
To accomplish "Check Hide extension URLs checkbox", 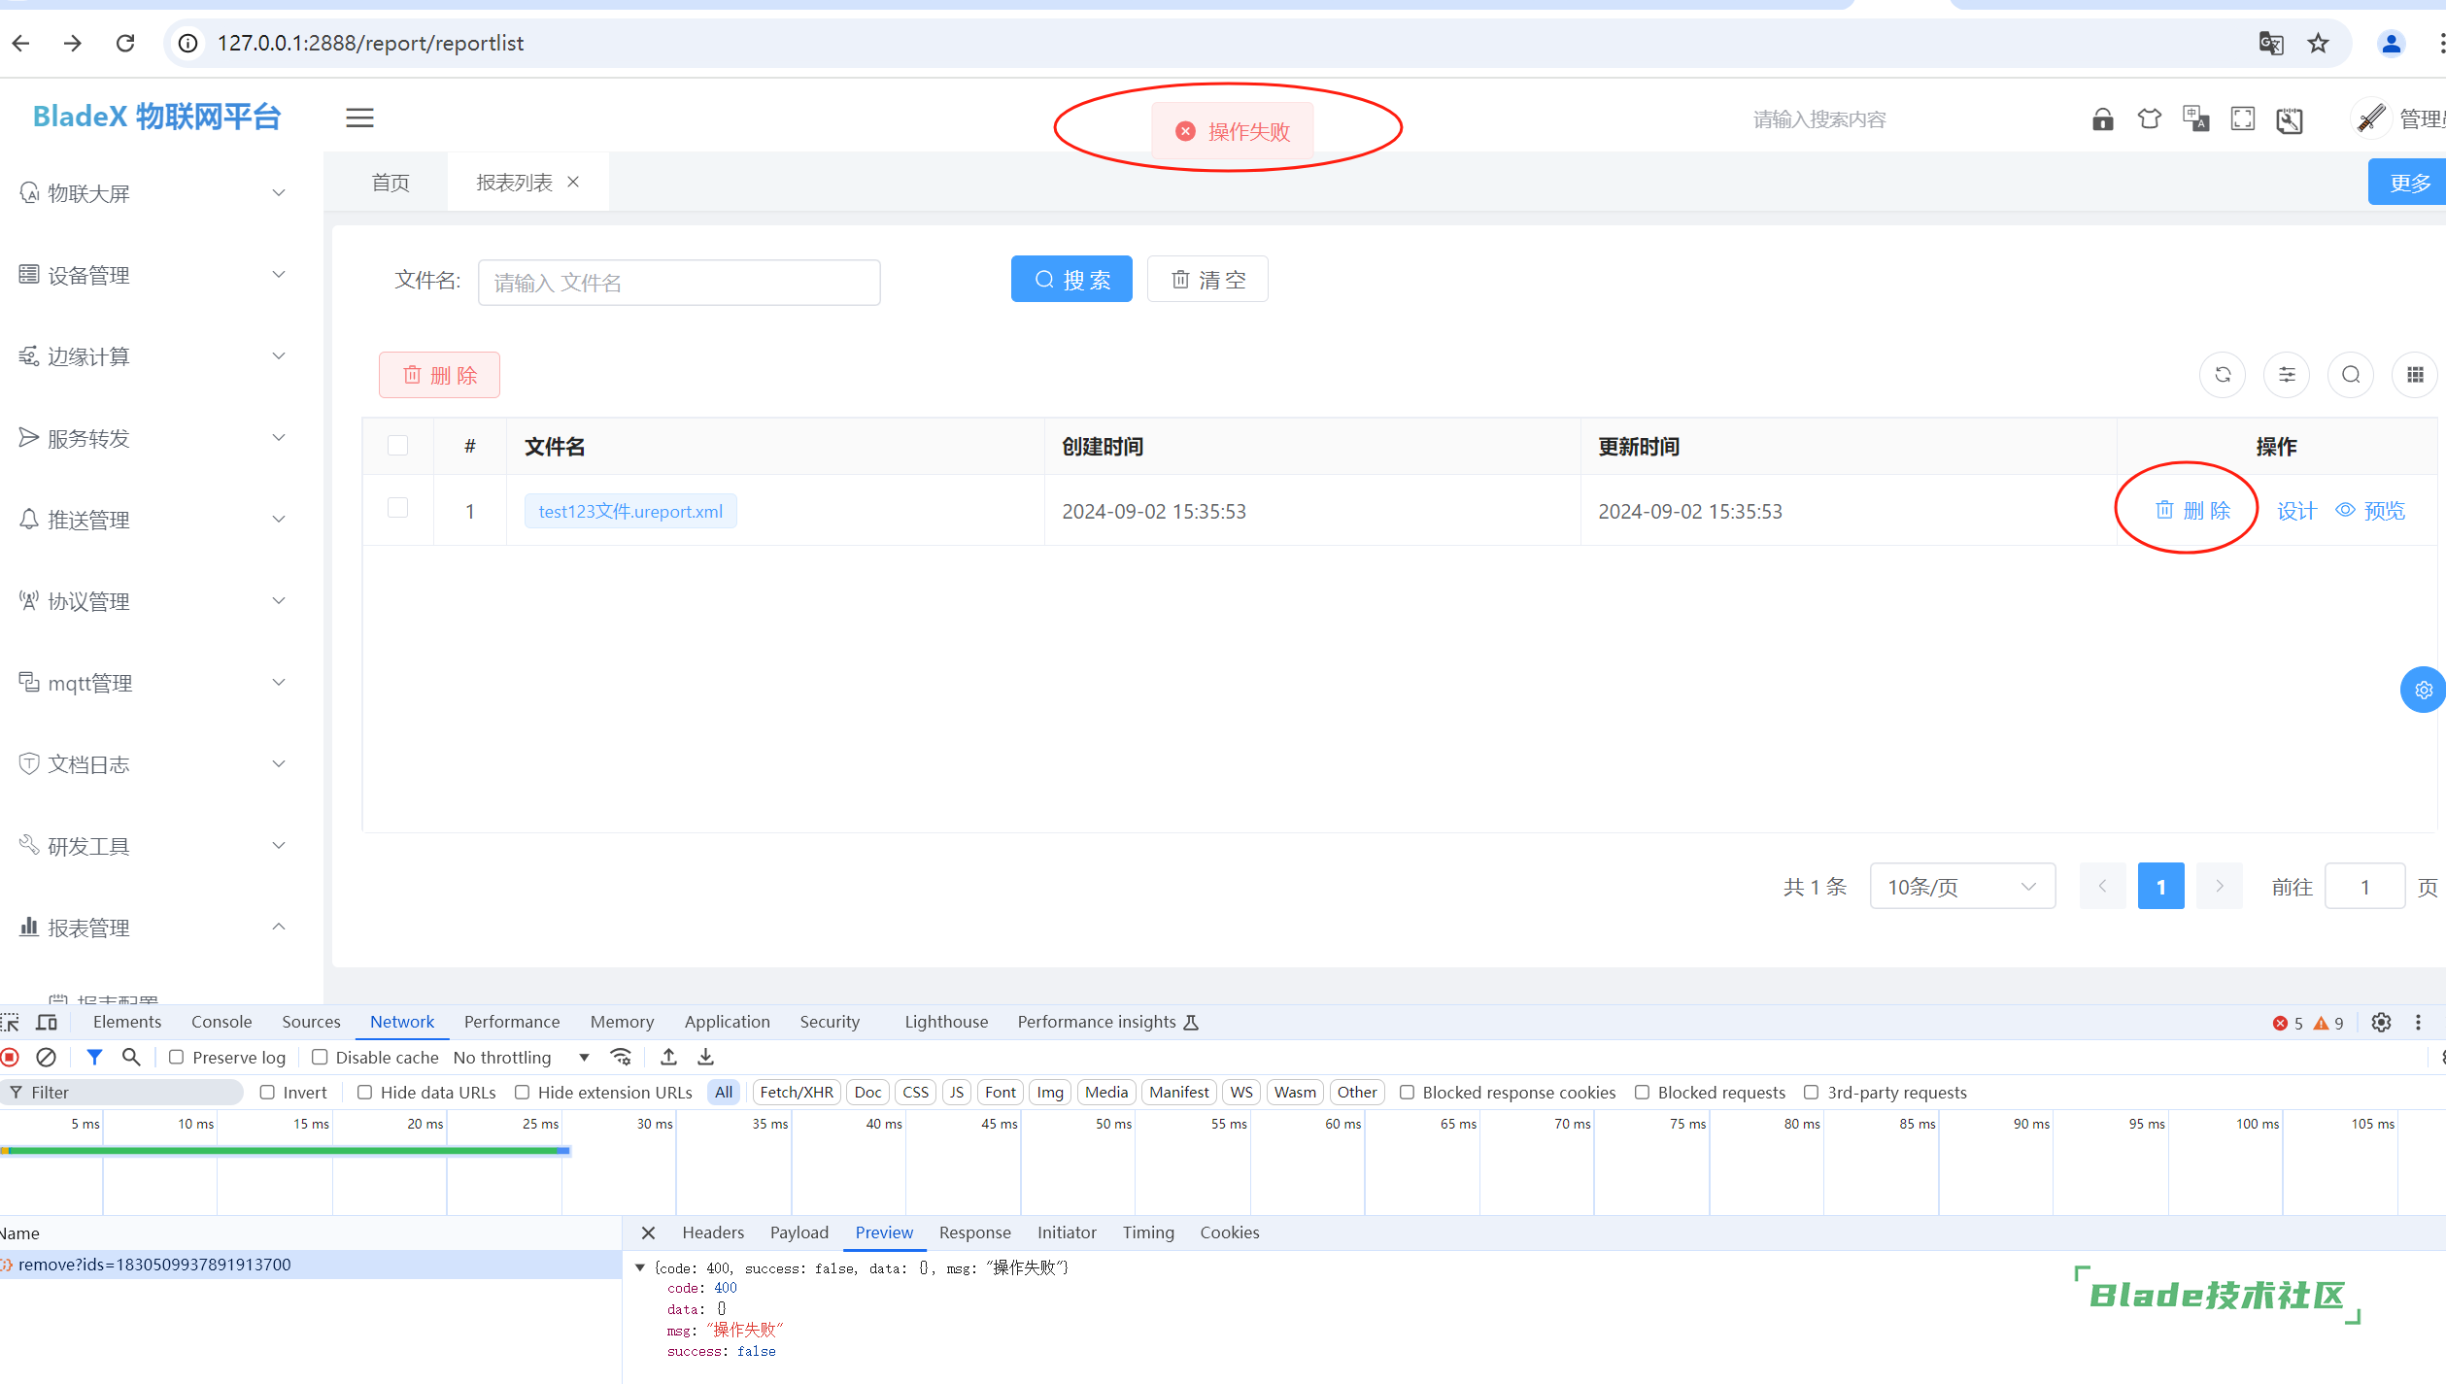I will pos(522,1092).
